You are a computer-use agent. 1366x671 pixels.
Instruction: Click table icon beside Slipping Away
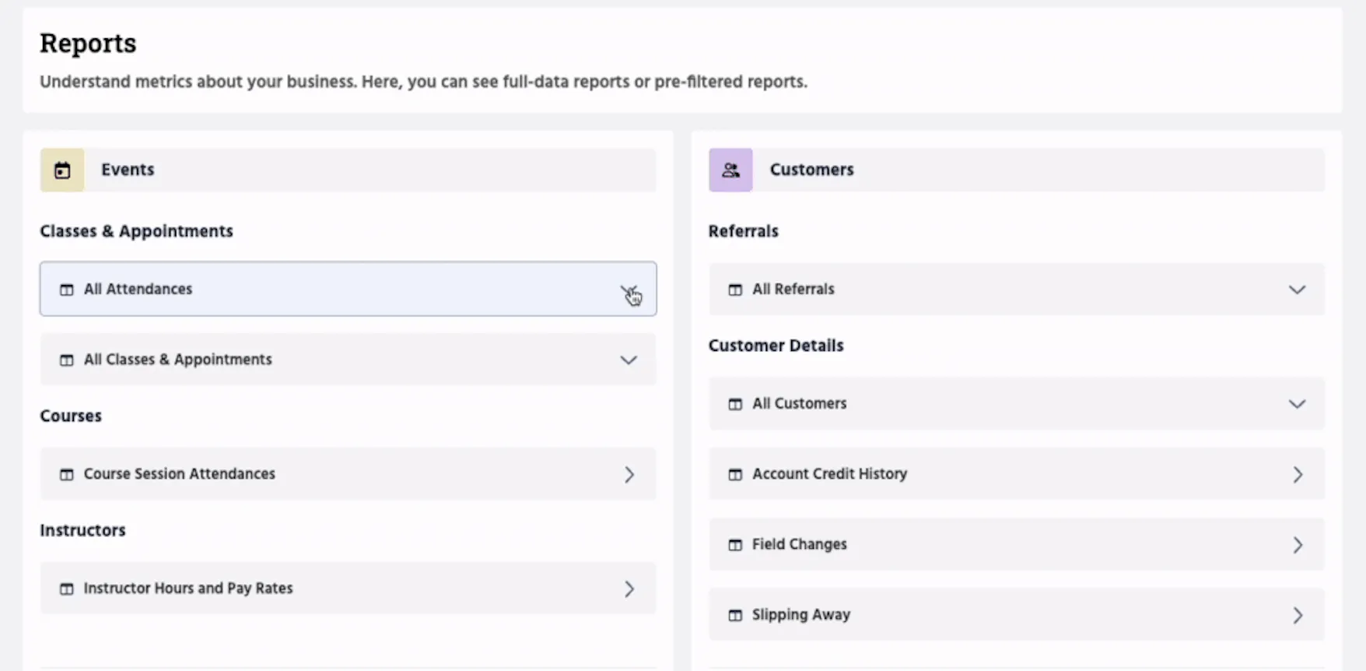735,615
